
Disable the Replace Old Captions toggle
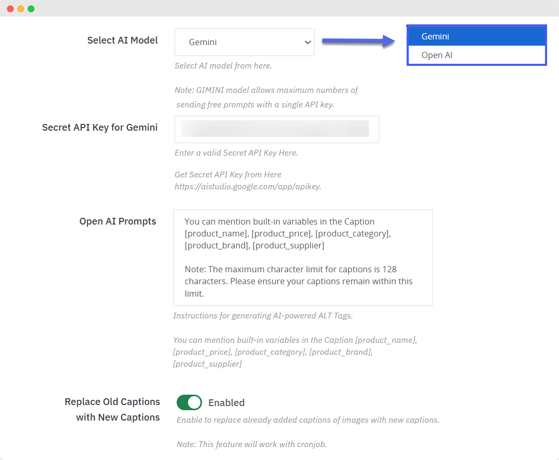(189, 402)
